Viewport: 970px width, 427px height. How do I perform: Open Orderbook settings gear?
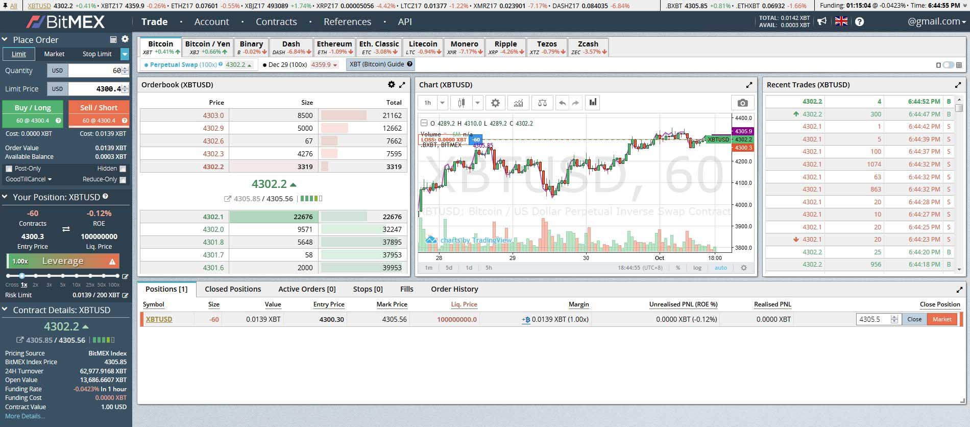coord(391,85)
